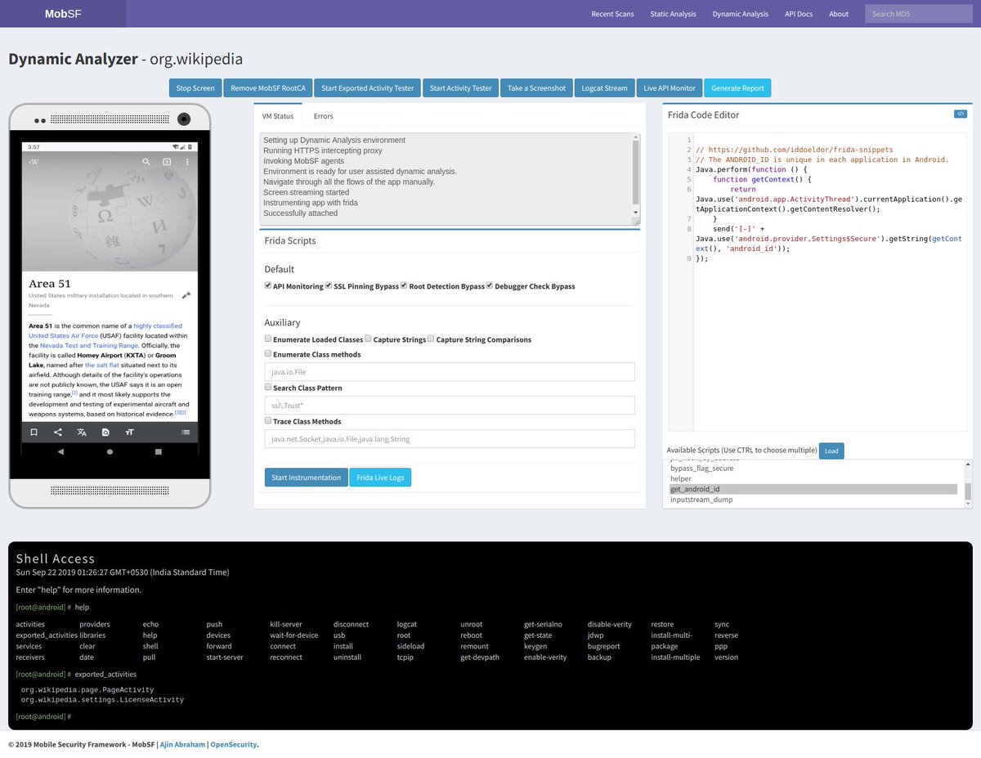Open the table of contents icon in Wikipedia
The height and width of the screenshot is (758, 981).
point(186,433)
